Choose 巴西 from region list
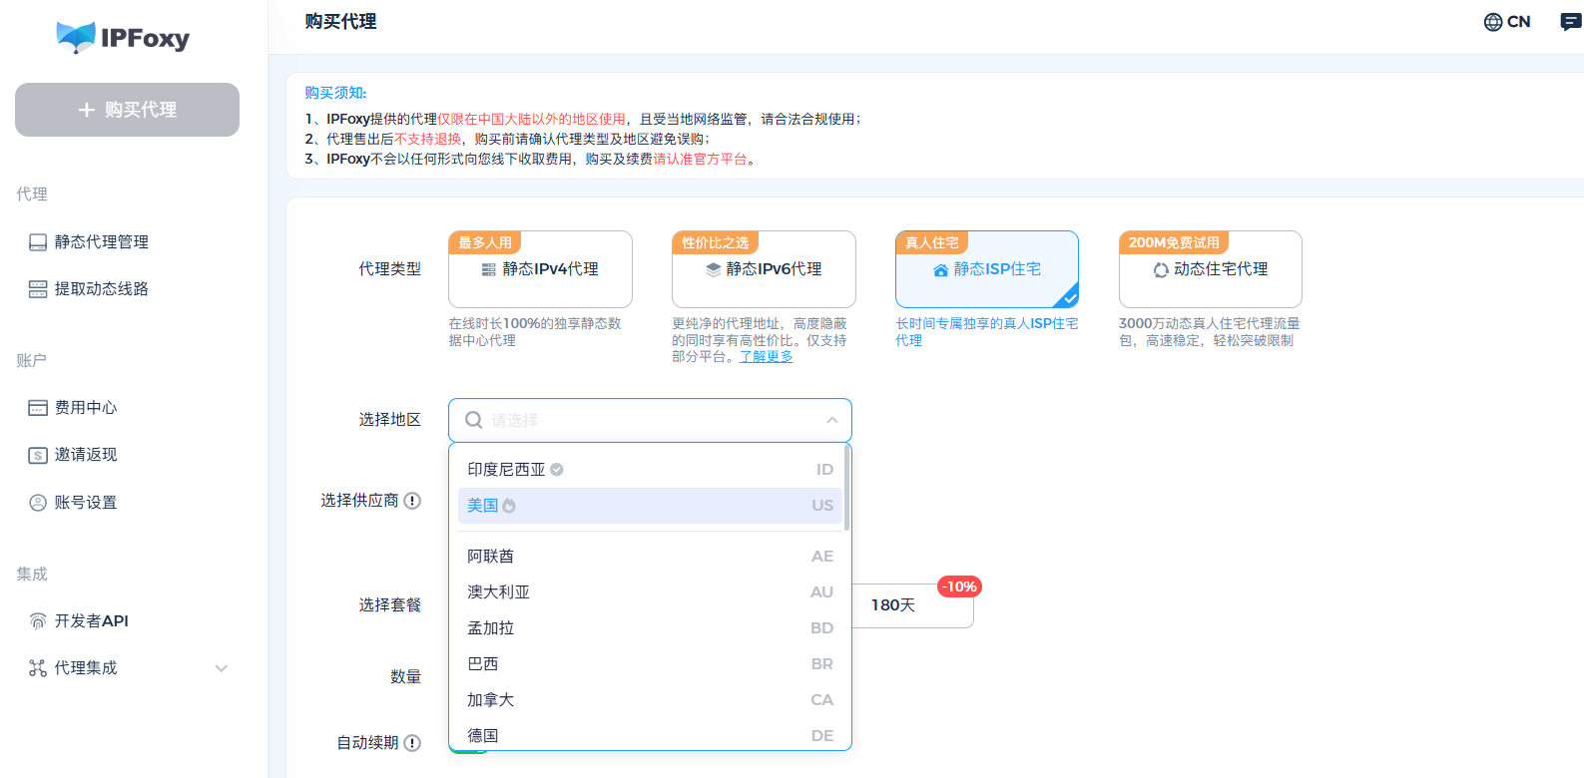Viewport: 1584px width, 778px height. [650, 664]
